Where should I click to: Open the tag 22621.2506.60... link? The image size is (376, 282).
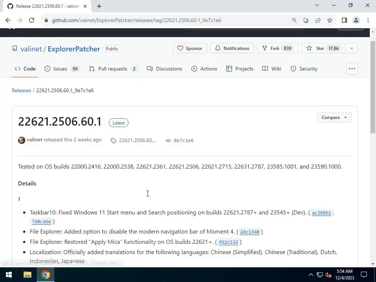point(133,141)
